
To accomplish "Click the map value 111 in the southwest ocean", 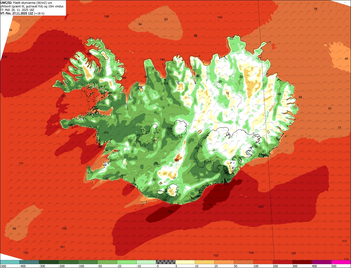I will (x=21, y=164).
